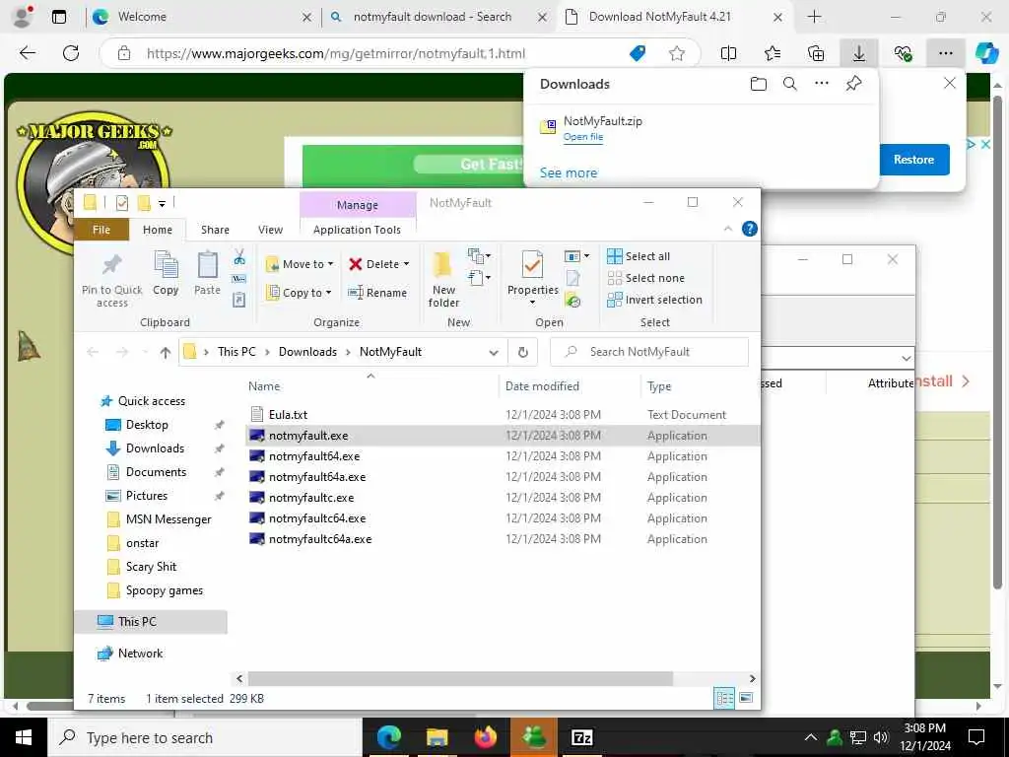Image resolution: width=1009 pixels, height=757 pixels.
Task: Add page to favorites star icon
Action: 676,53
